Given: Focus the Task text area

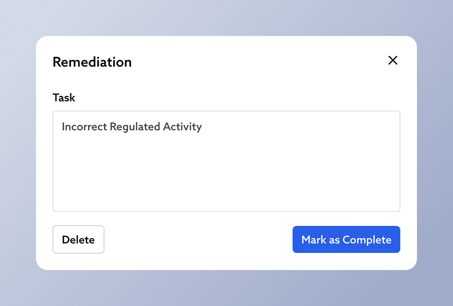Looking at the screenshot, I should [226, 171].
